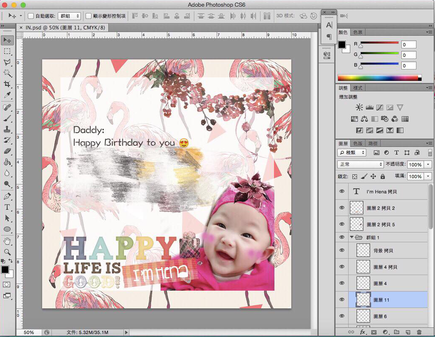The height and width of the screenshot is (337, 435).
Task: Select the Eyedropper tool
Action: 7,95
